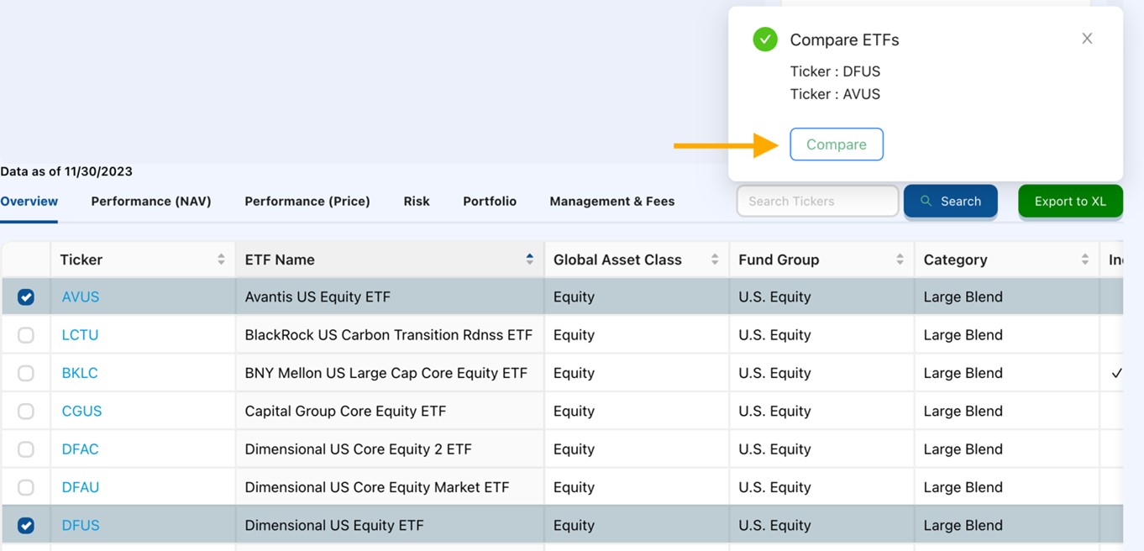Sort by the Fund Group column arrows
1144x551 pixels.
(x=900, y=260)
